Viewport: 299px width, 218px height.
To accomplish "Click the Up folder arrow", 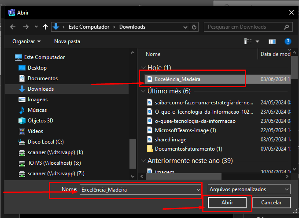I will (45, 27).
